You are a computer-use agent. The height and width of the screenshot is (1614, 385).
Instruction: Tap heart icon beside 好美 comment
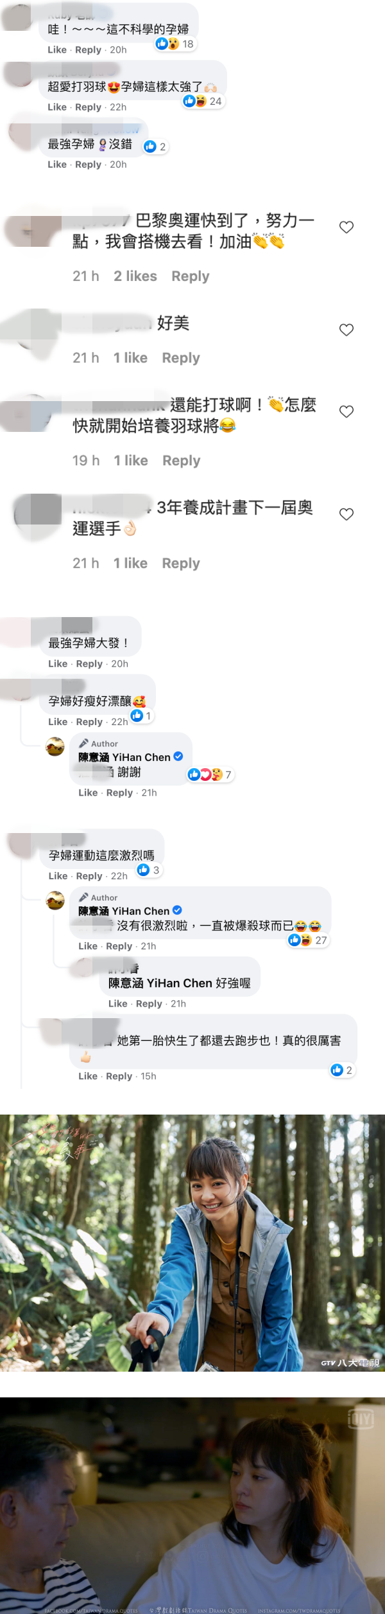tap(346, 330)
